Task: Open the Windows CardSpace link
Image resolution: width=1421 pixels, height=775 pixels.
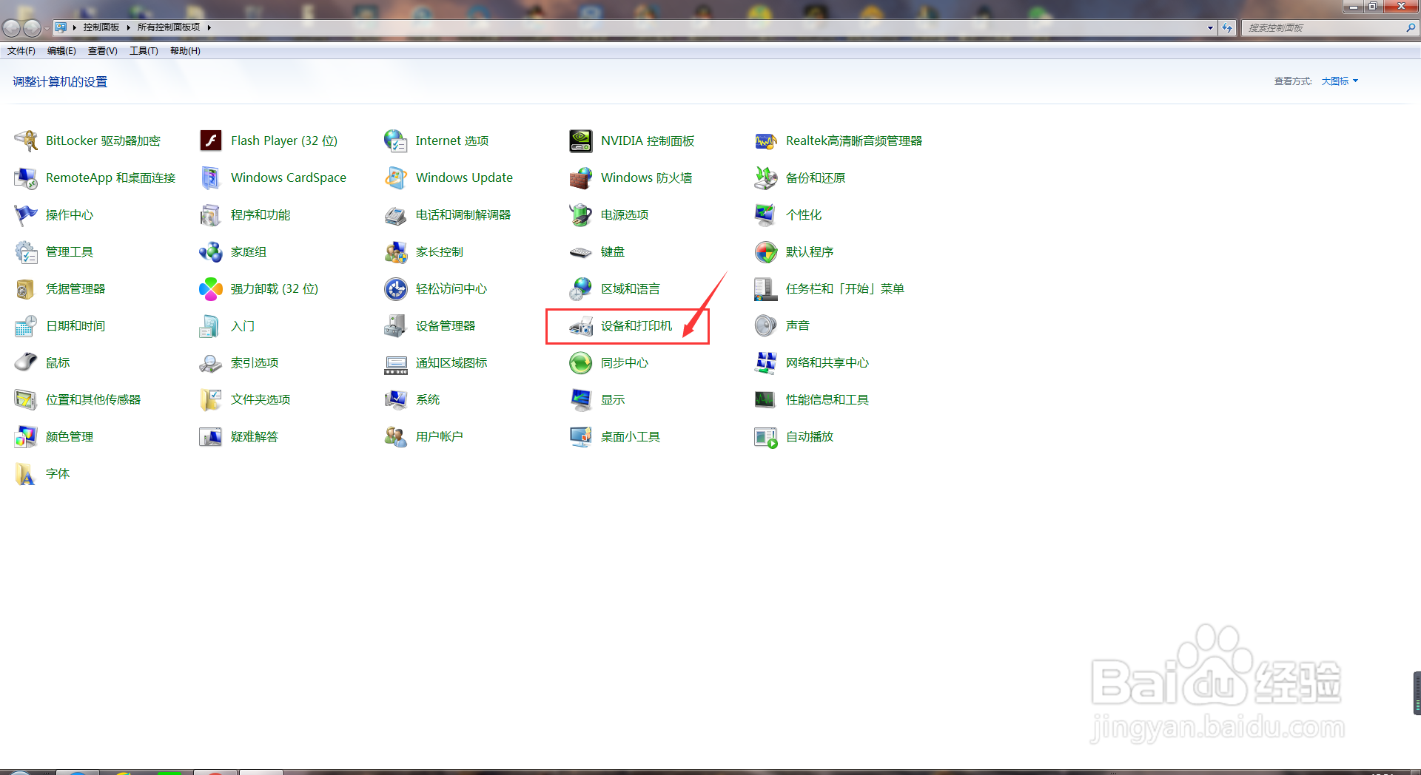Action: click(x=289, y=177)
